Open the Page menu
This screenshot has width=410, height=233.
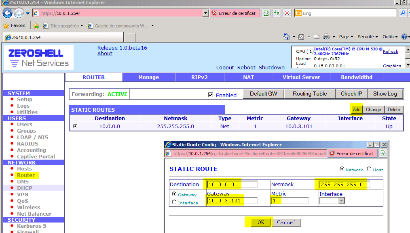(x=346, y=37)
